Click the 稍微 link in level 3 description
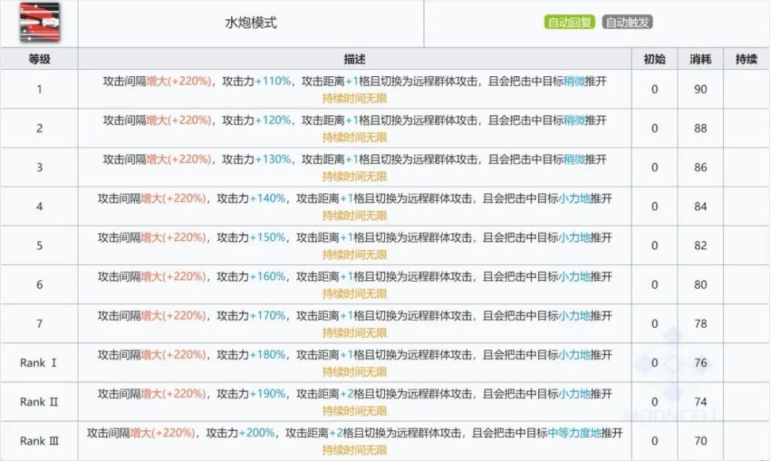 574,159
